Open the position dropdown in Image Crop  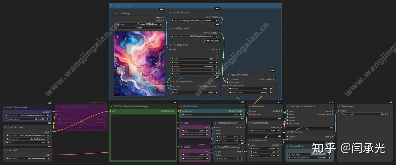(x=195, y=66)
